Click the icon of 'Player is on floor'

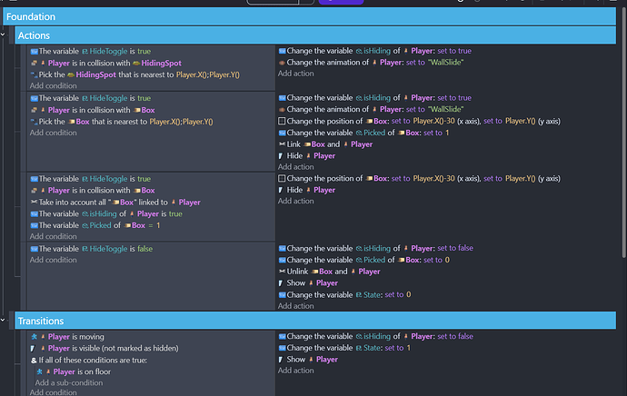tap(39, 371)
